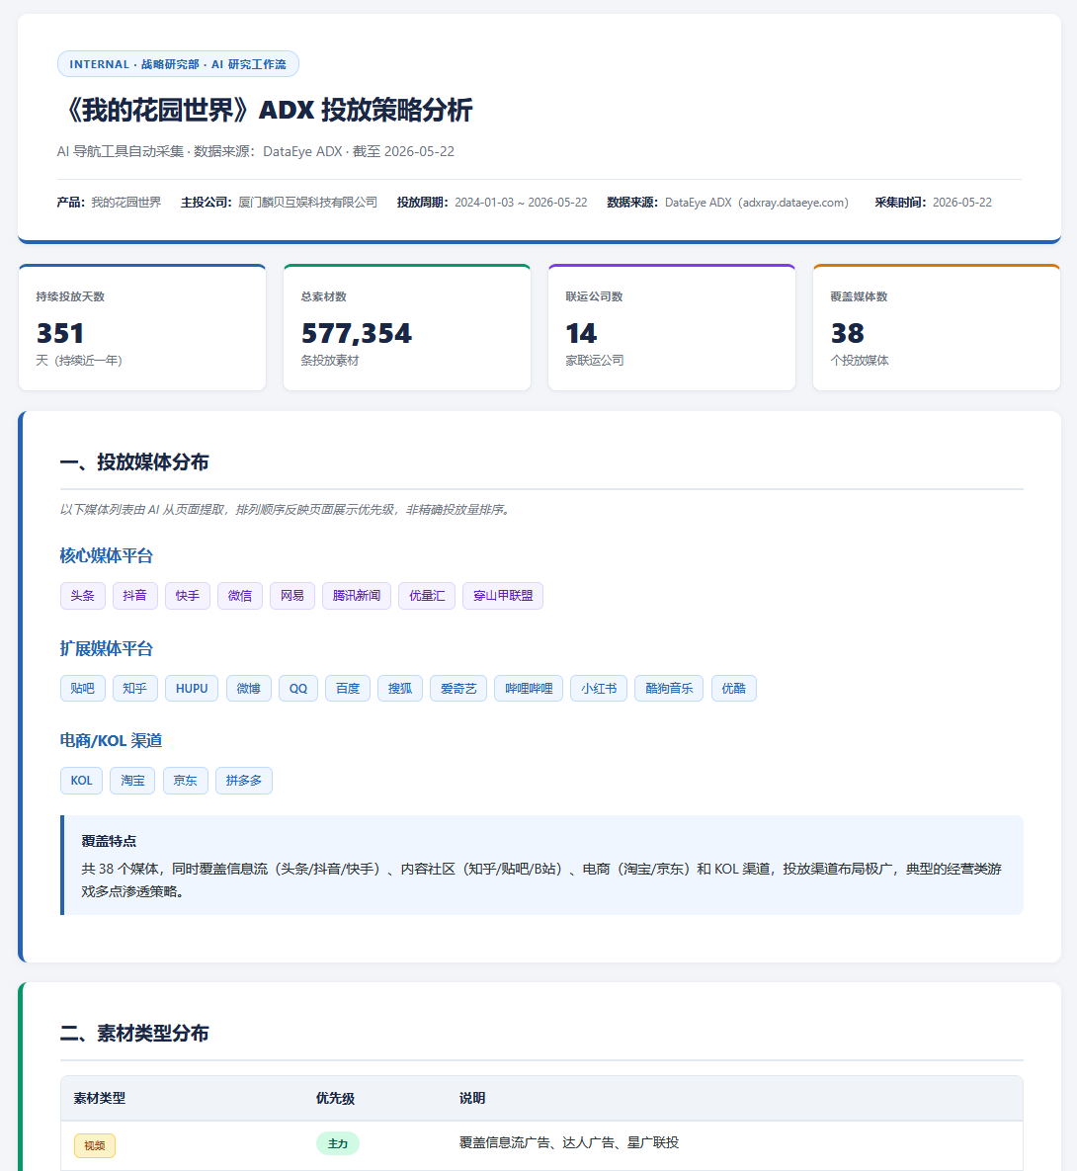Choose the 京东 channel tag
Screen dimensions: 1077x1171
[x=185, y=781]
